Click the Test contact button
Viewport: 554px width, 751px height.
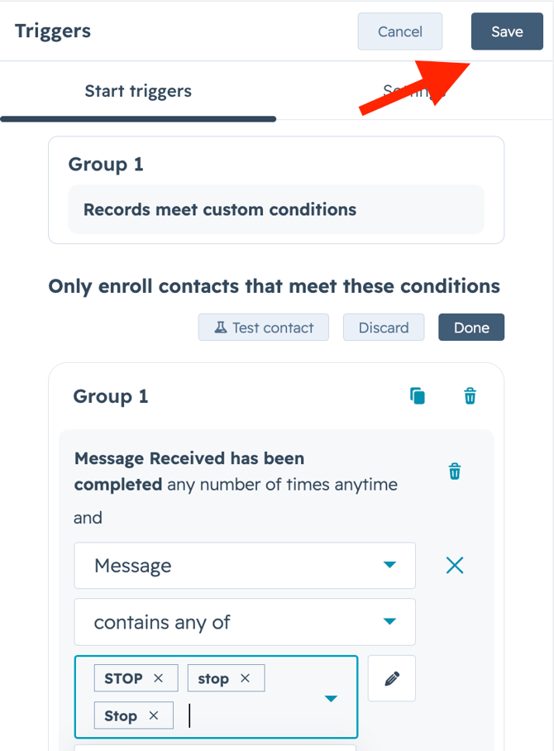coord(264,328)
